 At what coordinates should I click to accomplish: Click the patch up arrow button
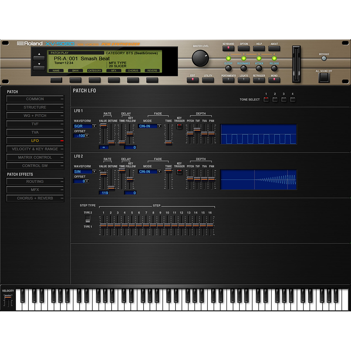tap(39, 58)
